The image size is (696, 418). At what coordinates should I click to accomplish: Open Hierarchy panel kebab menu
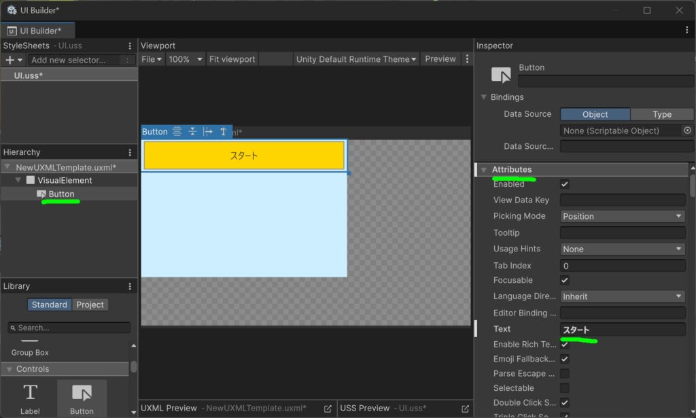coord(130,152)
